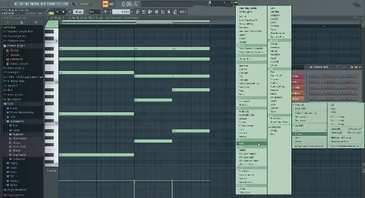Open OPTIONS menu
The width and height of the screenshot is (365, 198).
click(x=51, y=4)
